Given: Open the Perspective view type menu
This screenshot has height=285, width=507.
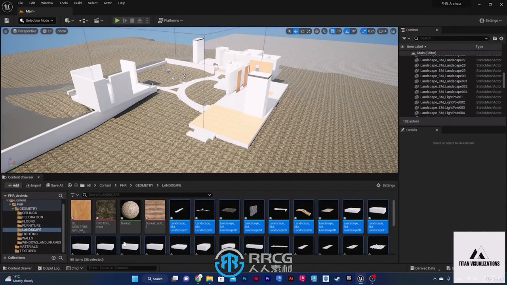Looking at the screenshot, I should [25, 31].
